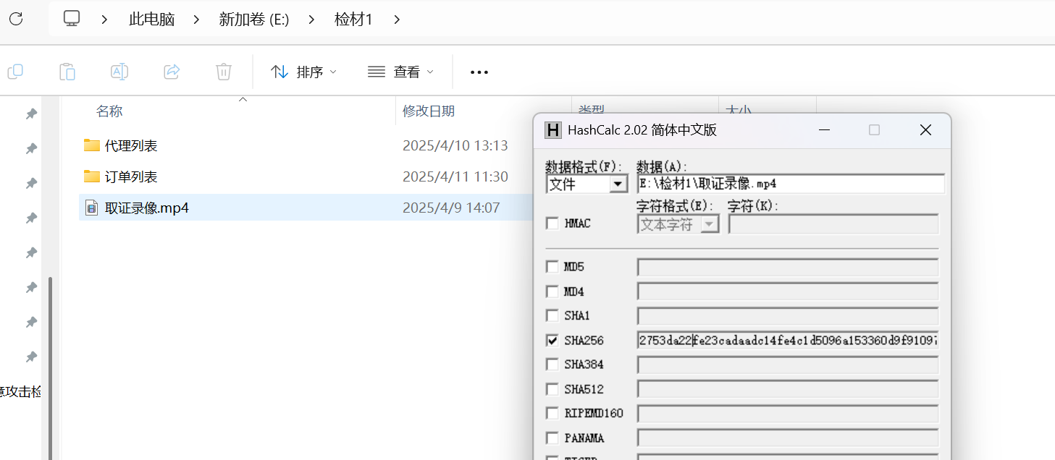Click the HashCalc title bar H icon
This screenshot has width=1055, height=460.
coord(553,130)
